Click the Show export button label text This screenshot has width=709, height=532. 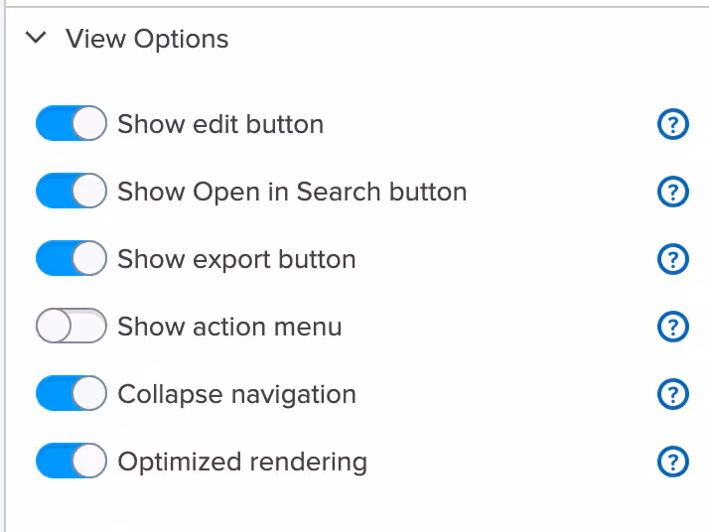(236, 259)
